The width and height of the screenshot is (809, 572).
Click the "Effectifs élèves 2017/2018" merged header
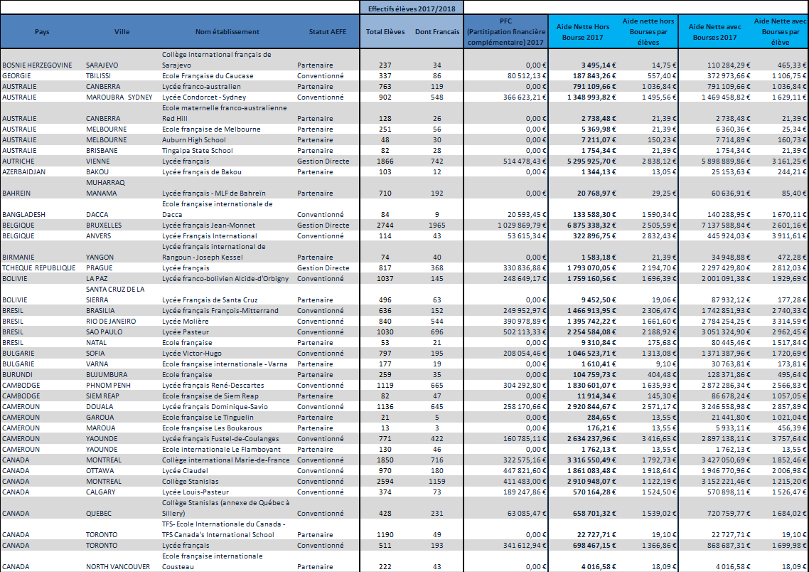[x=412, y=8]
